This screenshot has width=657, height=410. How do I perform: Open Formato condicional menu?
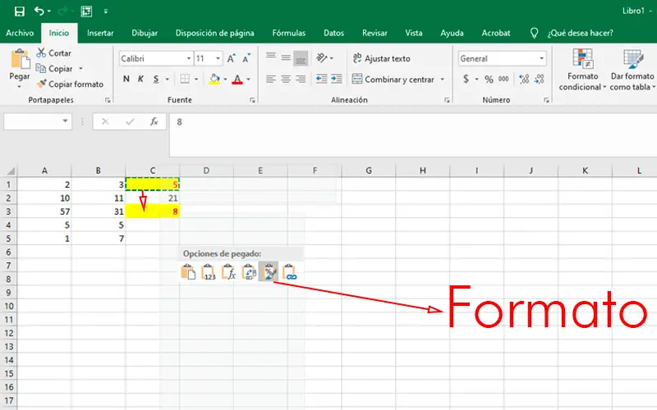point(582,70)
